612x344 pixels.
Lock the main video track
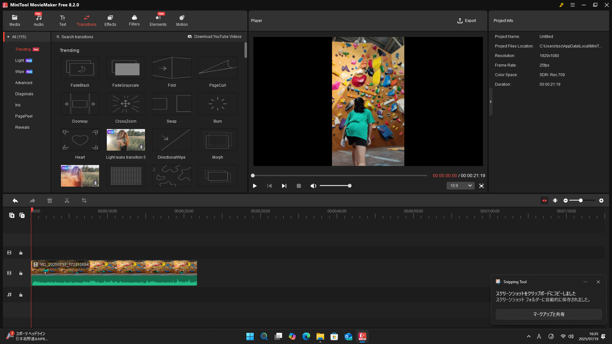21,273
